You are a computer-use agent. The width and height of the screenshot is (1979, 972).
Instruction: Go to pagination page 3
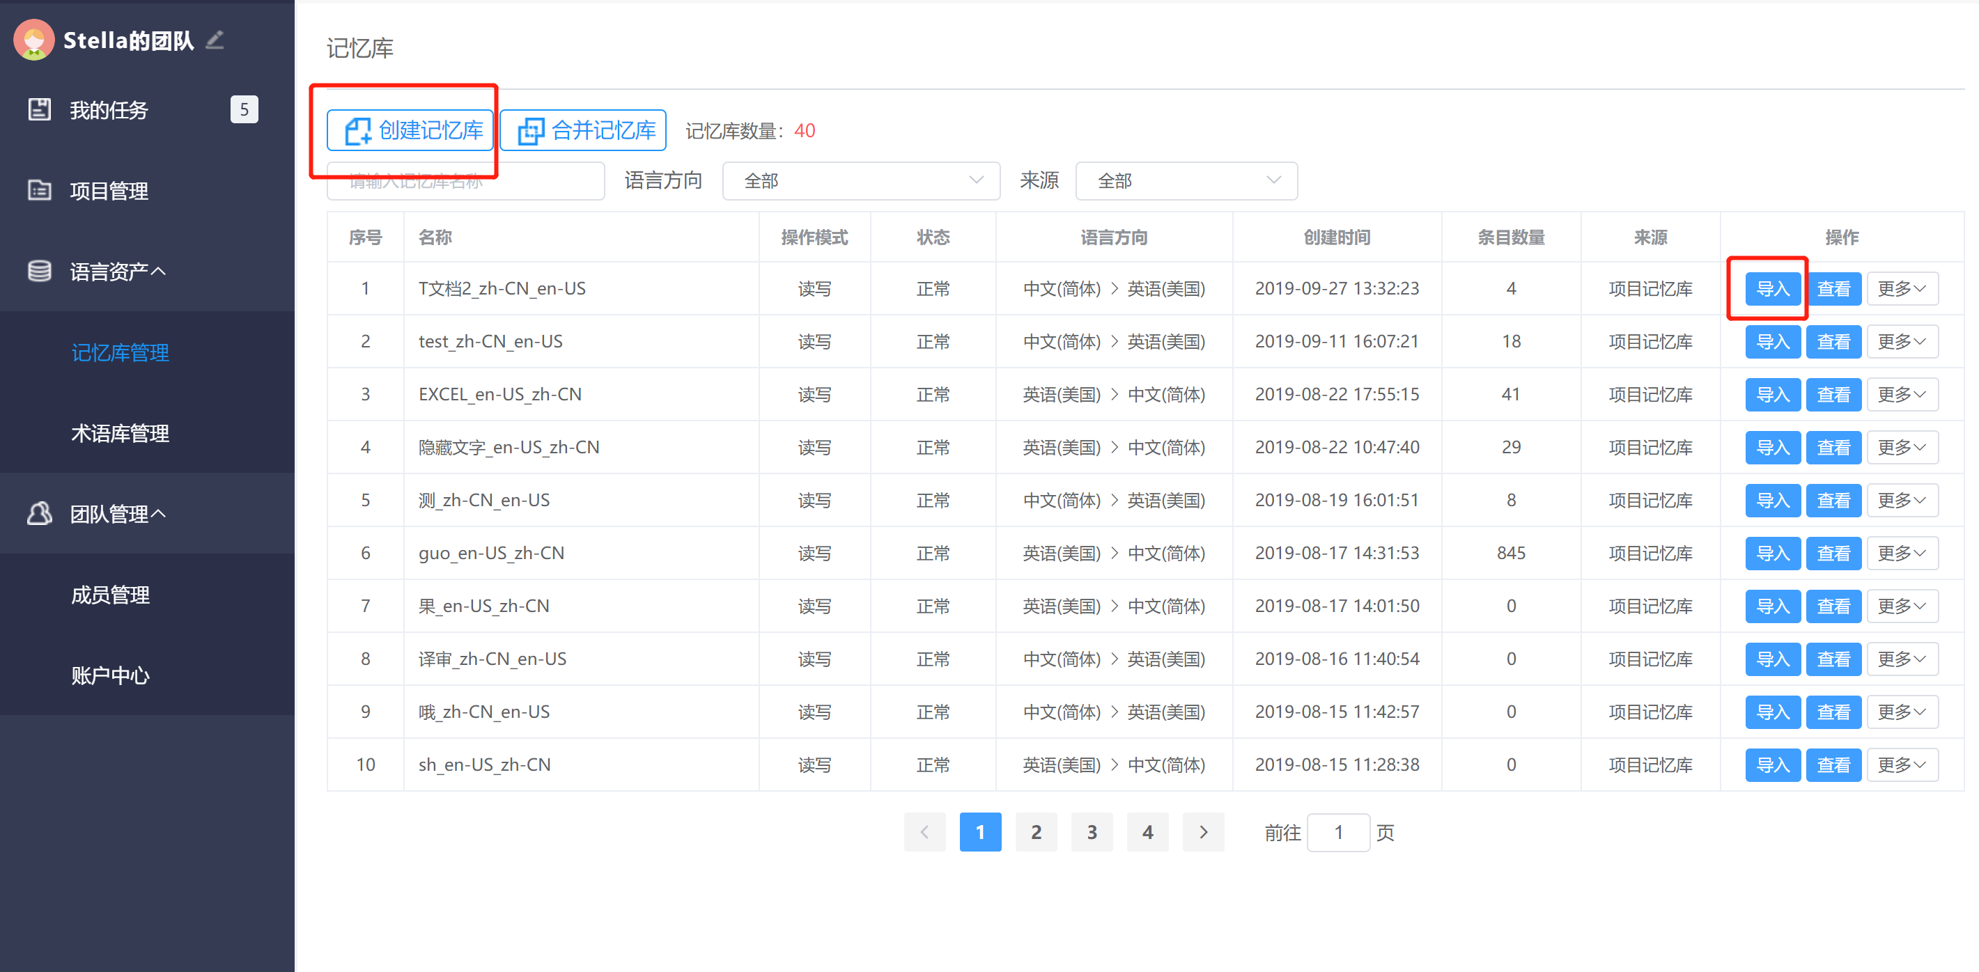pyautogui.click(x=1092, y=831)
